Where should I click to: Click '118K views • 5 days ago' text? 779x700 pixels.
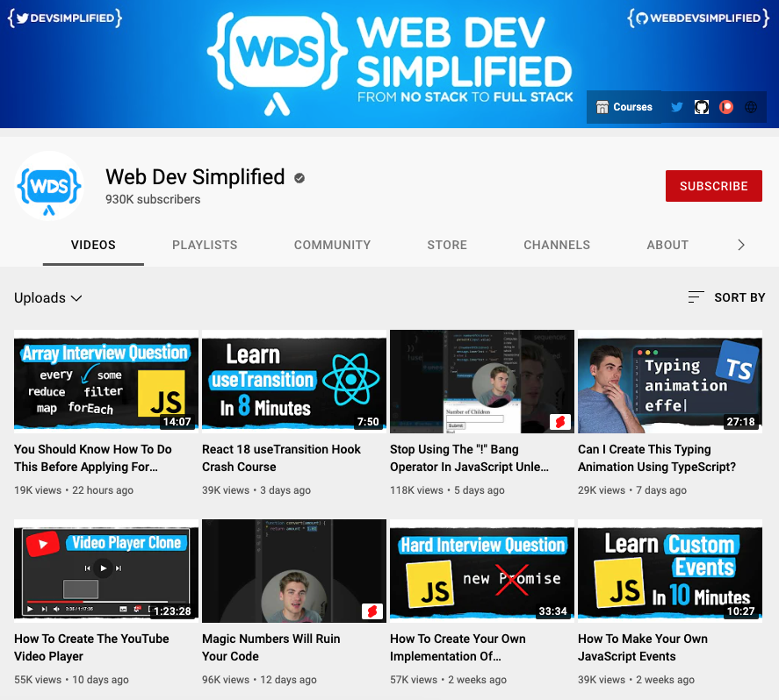pos(447,490)
